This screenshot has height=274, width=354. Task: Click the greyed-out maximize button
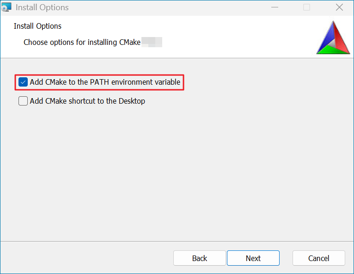306,7
